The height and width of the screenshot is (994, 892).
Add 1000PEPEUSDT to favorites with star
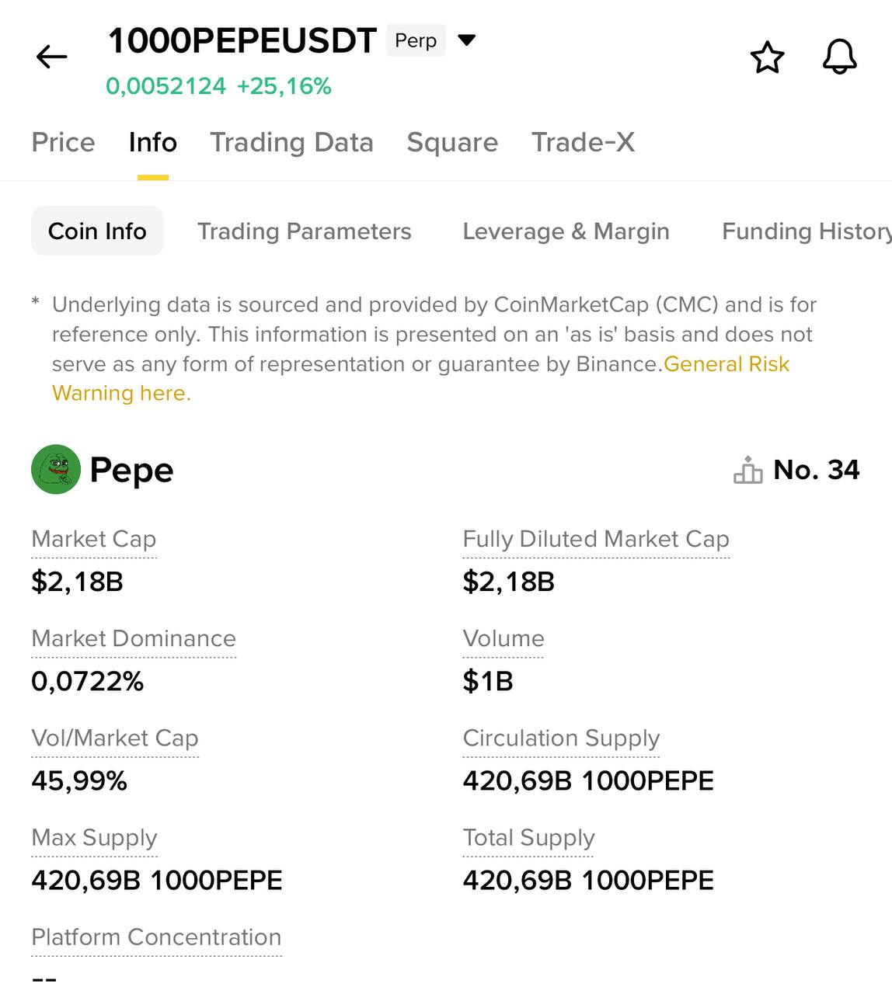click(767, 57)
